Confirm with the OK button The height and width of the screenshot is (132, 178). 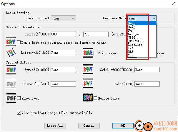pyautogui.click(x=123, y=126)
